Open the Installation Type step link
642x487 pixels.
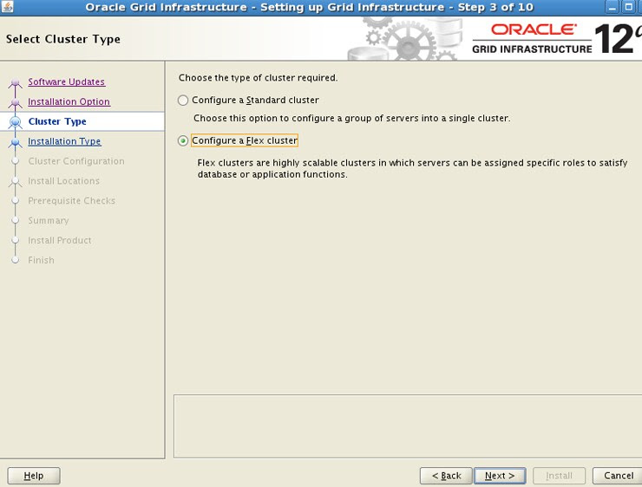pos(64,141)
